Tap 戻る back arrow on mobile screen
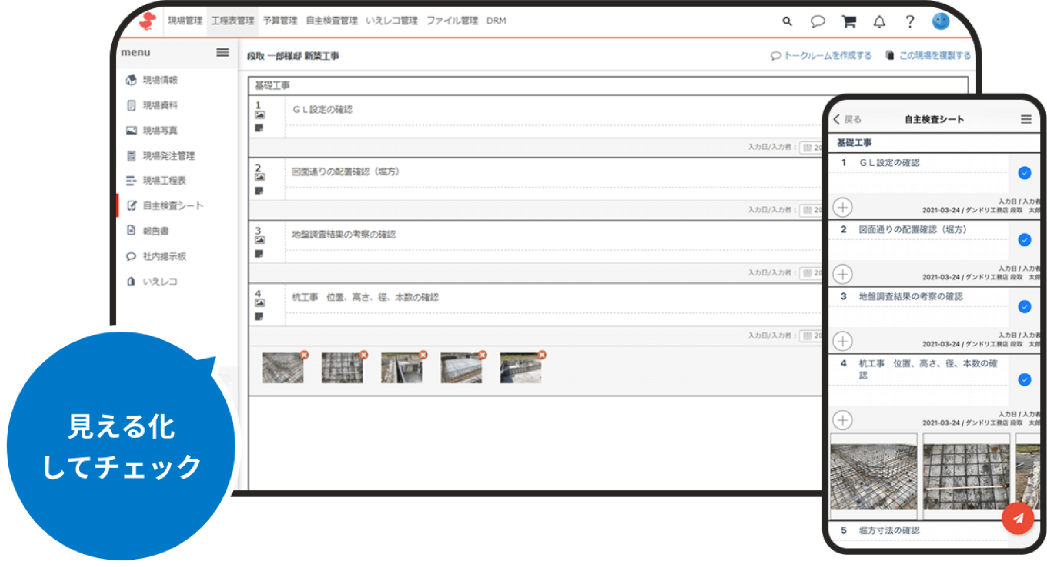The image size is (1047, 567). click(847, 119)
